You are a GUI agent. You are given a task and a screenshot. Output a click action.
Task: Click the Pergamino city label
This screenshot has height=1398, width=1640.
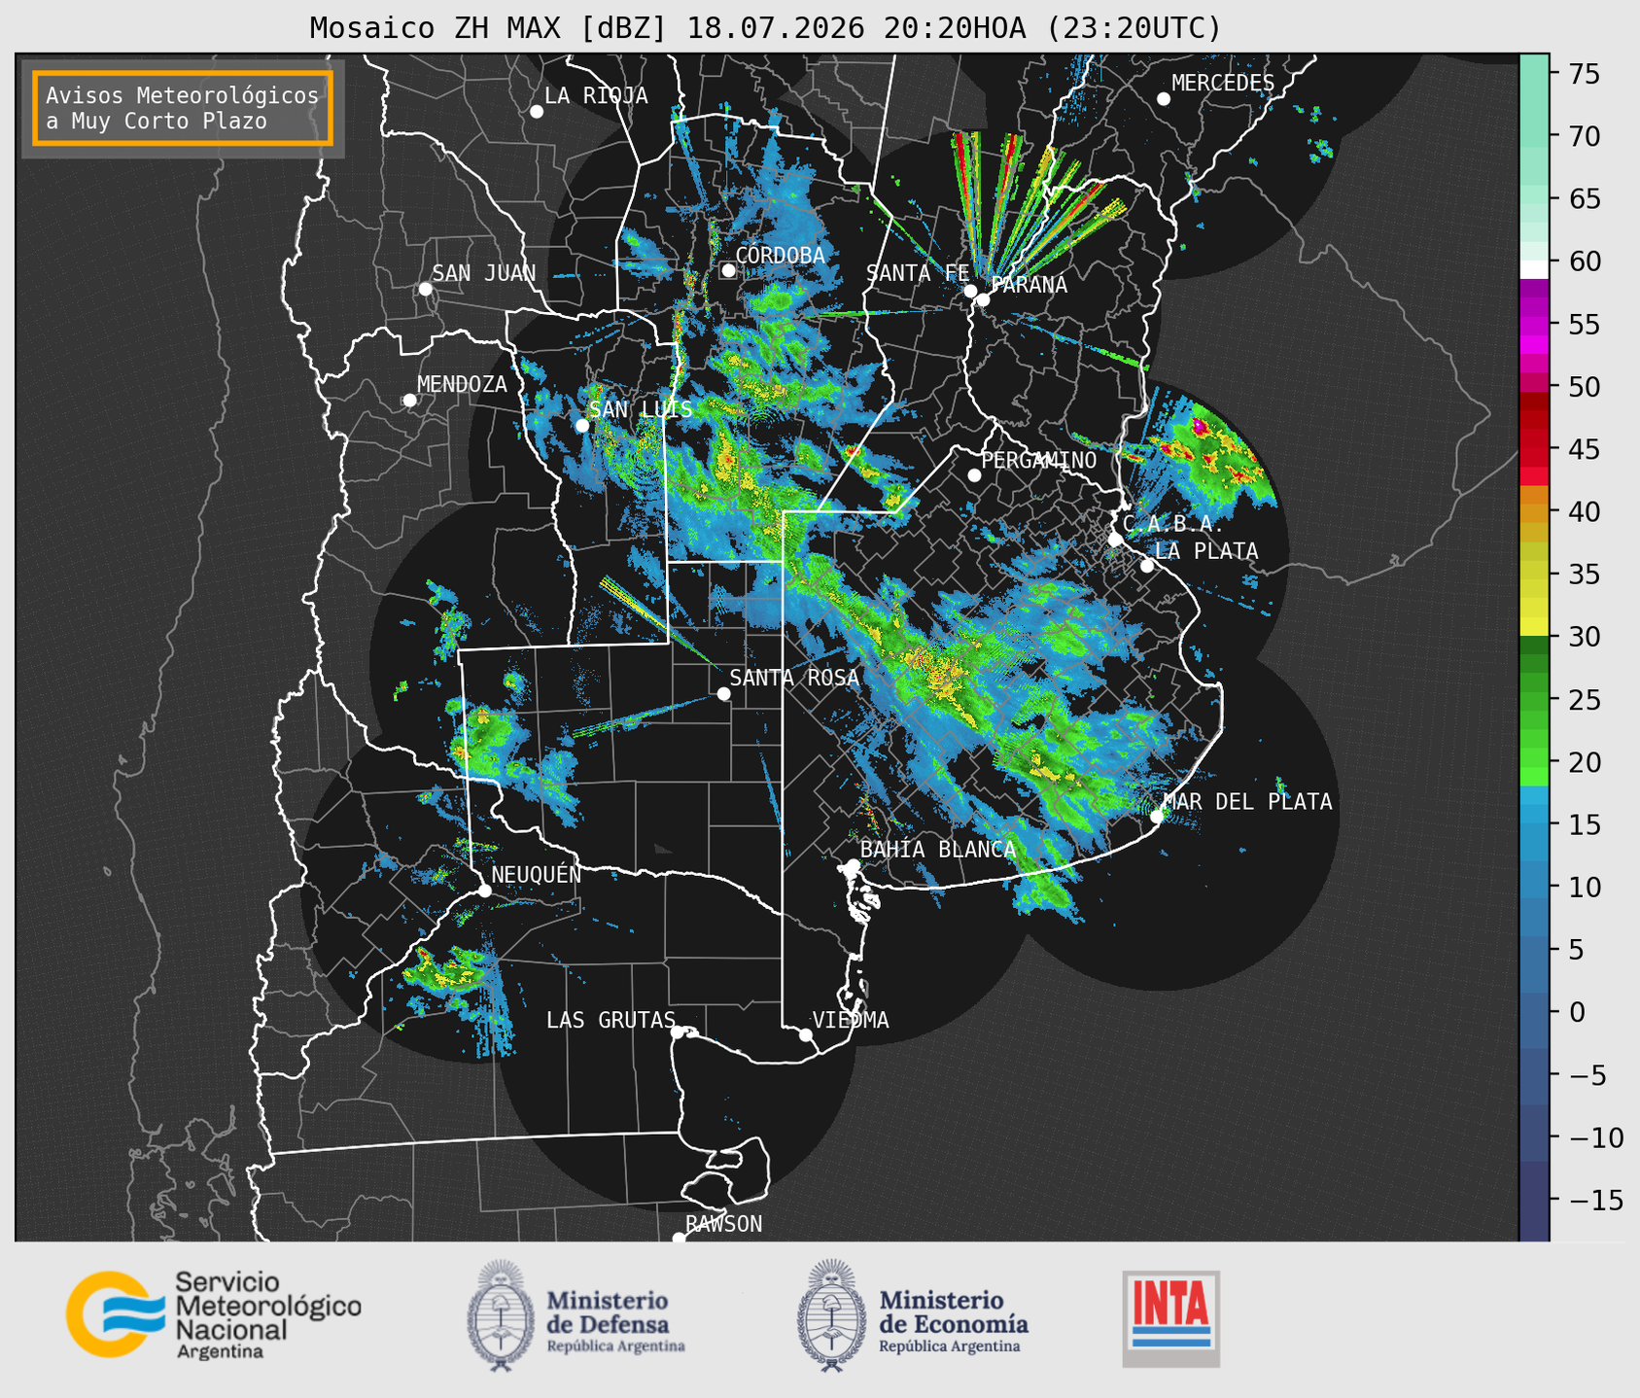click(x=1038, y=460)
